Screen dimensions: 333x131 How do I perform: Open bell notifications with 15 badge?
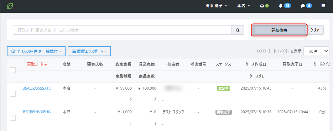[285, 6]
